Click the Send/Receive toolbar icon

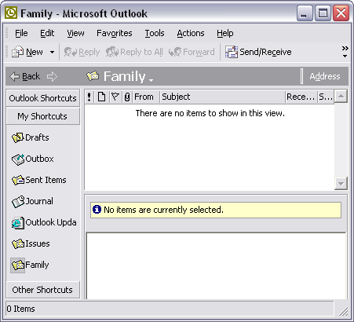(232, 52)
